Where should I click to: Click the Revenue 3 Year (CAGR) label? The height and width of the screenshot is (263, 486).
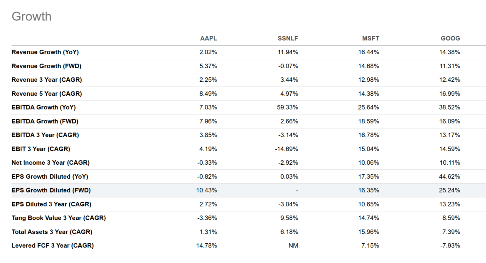pyautogui.click(x=47, y=80)
